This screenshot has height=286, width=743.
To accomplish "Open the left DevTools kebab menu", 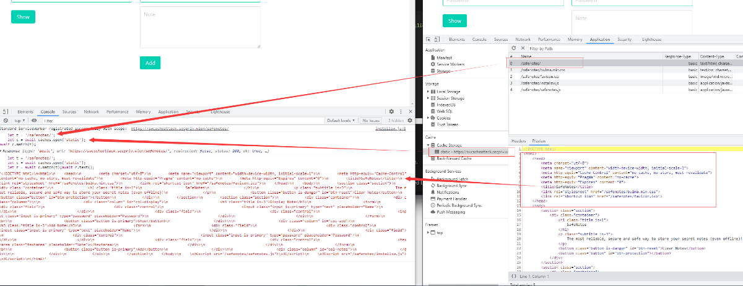I will click(x=401, y=111).
